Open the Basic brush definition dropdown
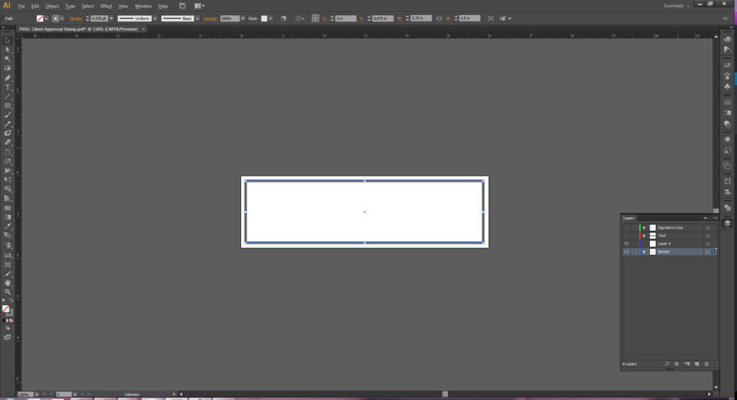Screen dimensions: 737x400 (x=197, y=18)
